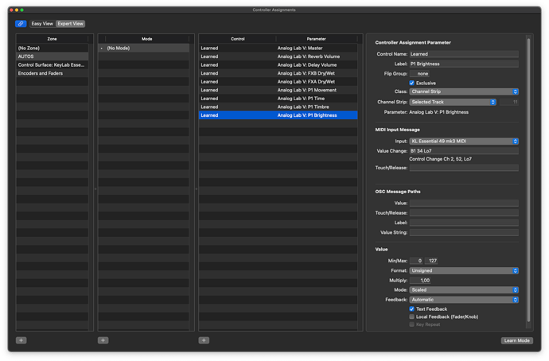Switch to Easy View
Image resolution: width=549 pixels, height=361 pixels.
coord(42,24)
